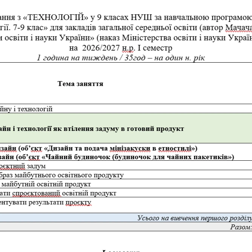The image size is (252, 252).
Task: Click the row 'спроєктований освітній продукт'
Action: click(x=126, y=193)
